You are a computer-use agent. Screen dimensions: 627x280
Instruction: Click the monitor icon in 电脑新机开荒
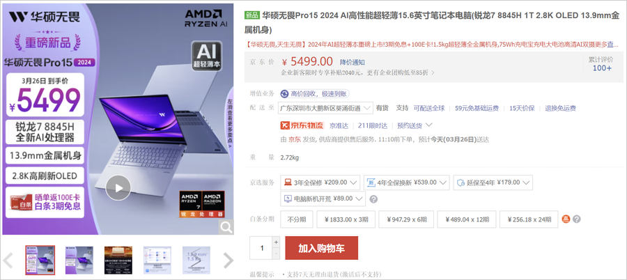(288, 199)
